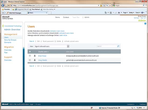Click Learn more for external contacts
Viewport: 148px width, 110px height.
[x=63, y=35]
